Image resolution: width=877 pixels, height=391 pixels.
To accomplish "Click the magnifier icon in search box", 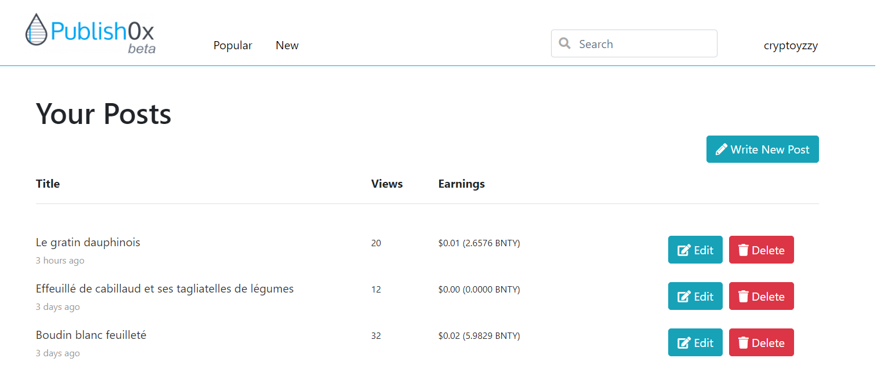I will [564, 43].
